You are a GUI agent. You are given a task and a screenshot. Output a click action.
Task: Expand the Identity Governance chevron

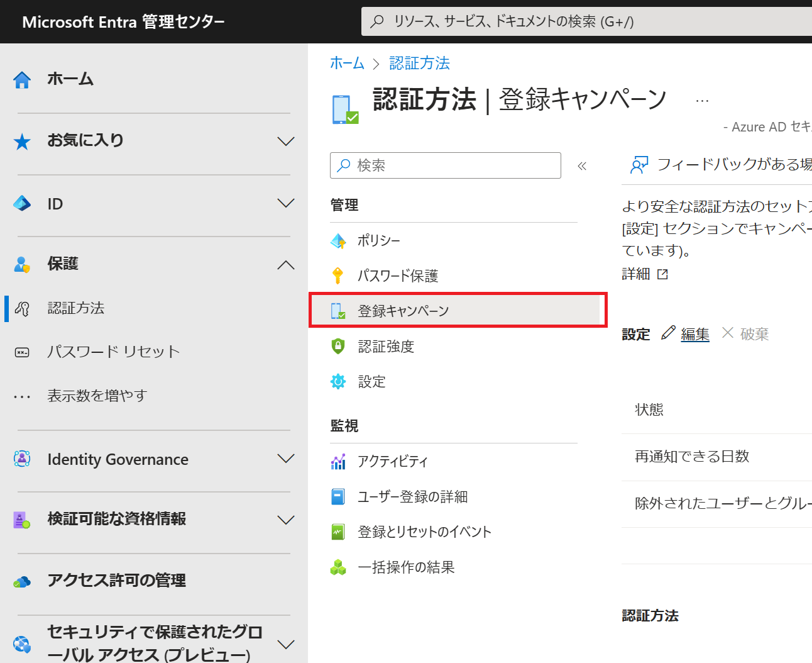pos(286,459)
